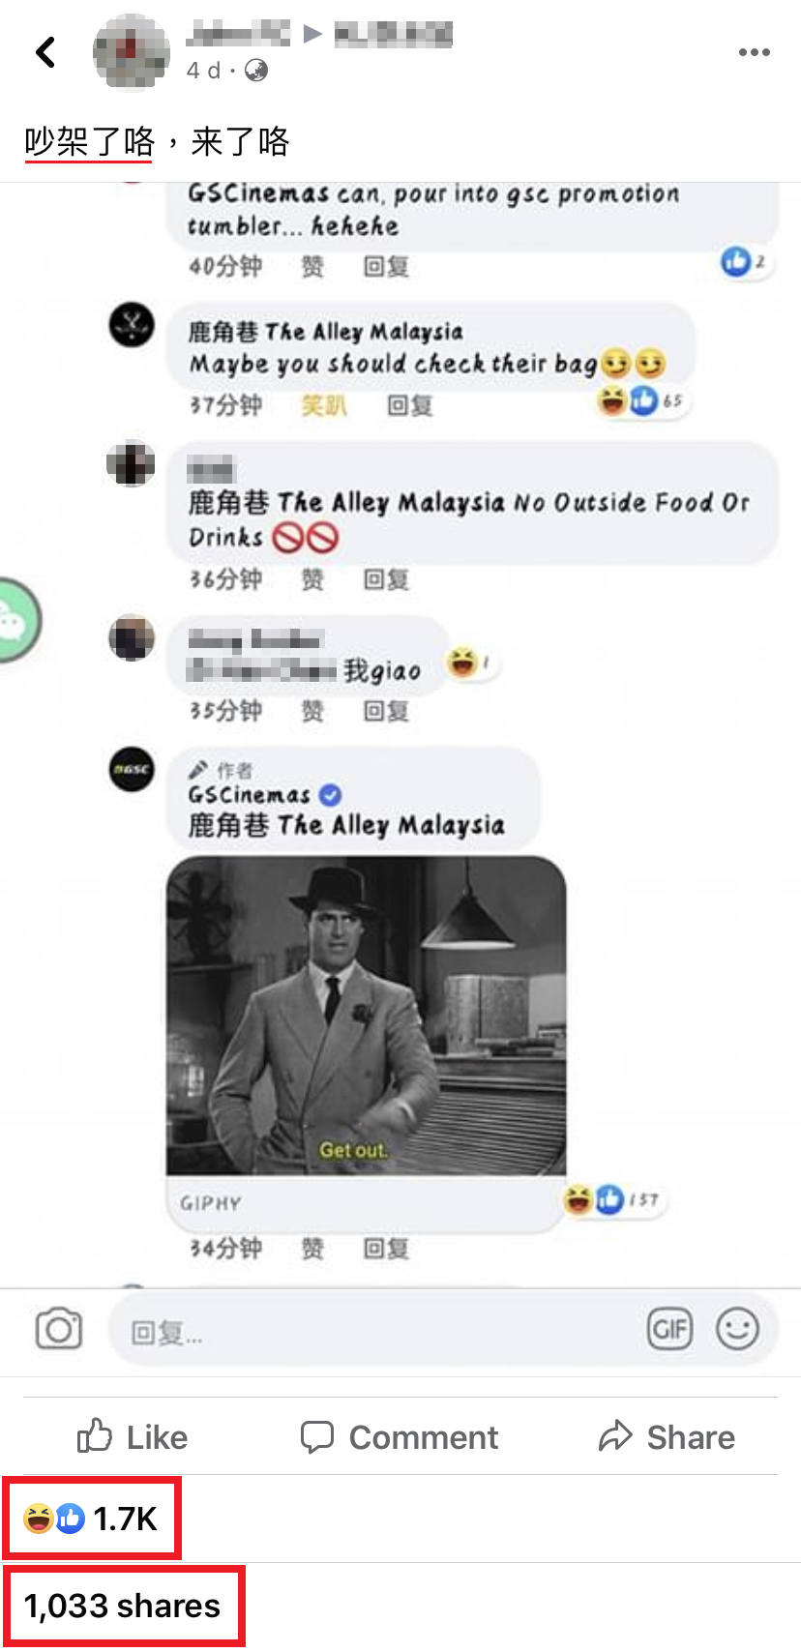
Task: Open the three-dot post options menu
Action: coord(754,52)
